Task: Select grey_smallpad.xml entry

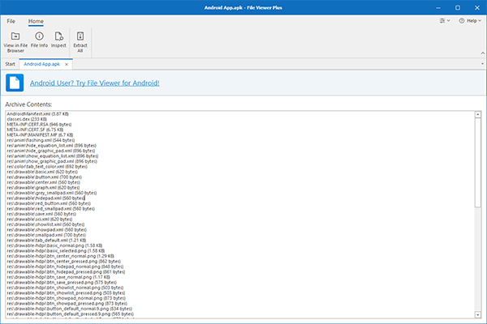Action: tap(52, 193)
